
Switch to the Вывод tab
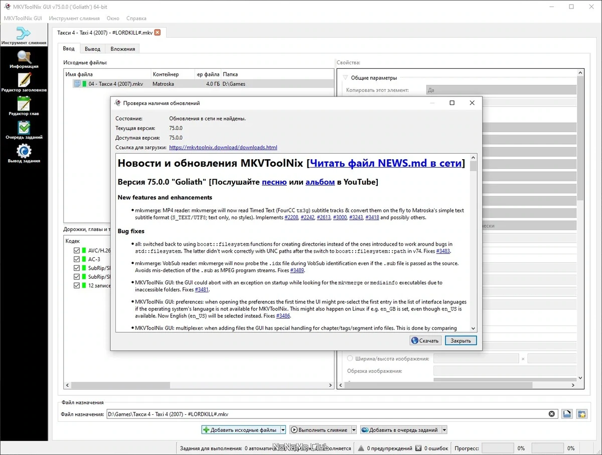pyautogui.click(x=92, y=49)
